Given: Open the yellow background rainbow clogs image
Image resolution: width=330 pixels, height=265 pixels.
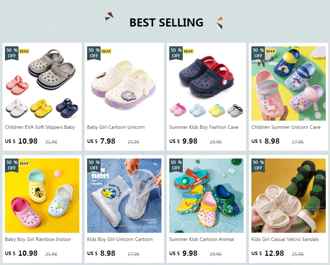Looking at the screenshot, I should pyautogui.click(x=42, y=196).
